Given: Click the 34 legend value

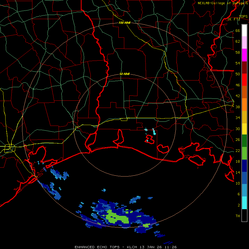Looking at the screenshot, I should pyautogui.click(x=238, y=118).
